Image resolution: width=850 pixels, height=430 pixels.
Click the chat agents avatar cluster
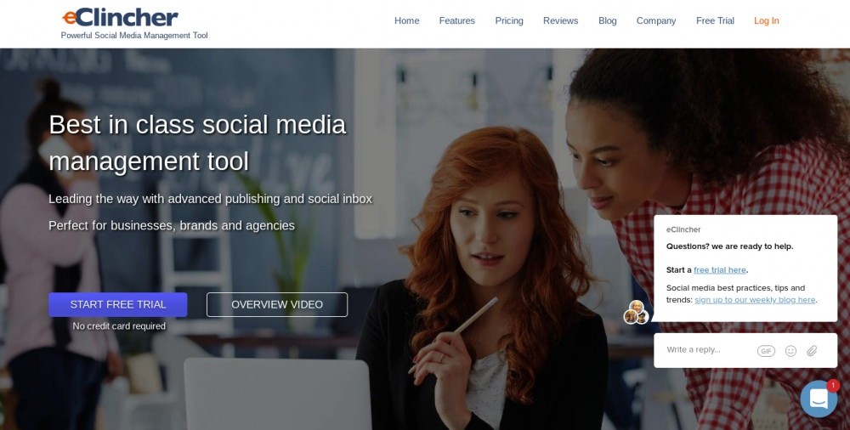click(x=636, y=313)
